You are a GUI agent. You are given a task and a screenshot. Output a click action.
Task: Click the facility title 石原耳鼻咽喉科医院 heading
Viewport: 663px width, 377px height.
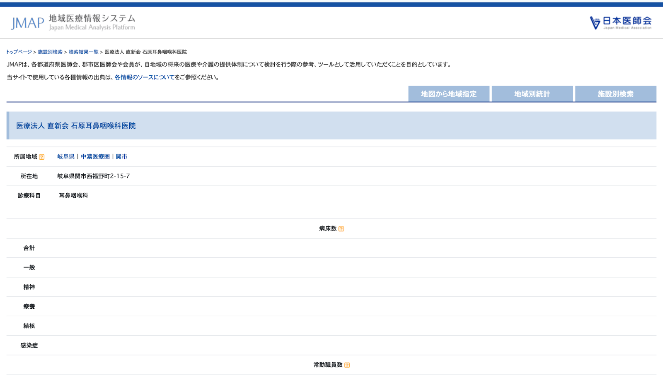(76, 126)
